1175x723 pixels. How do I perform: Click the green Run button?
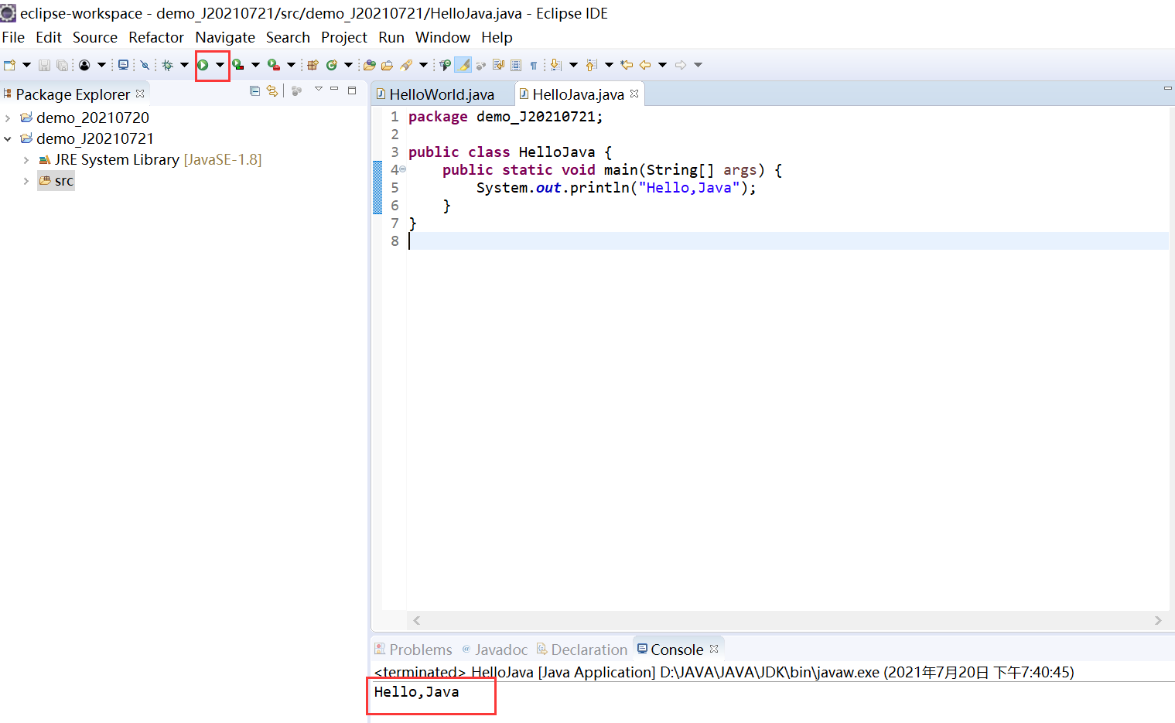click(203, 65)
